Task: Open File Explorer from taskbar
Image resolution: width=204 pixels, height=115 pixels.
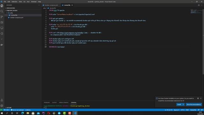Action: click(x=28, y=113)
